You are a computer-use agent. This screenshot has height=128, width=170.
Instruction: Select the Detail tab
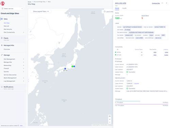pyautogui.click(x=117, y=8)
